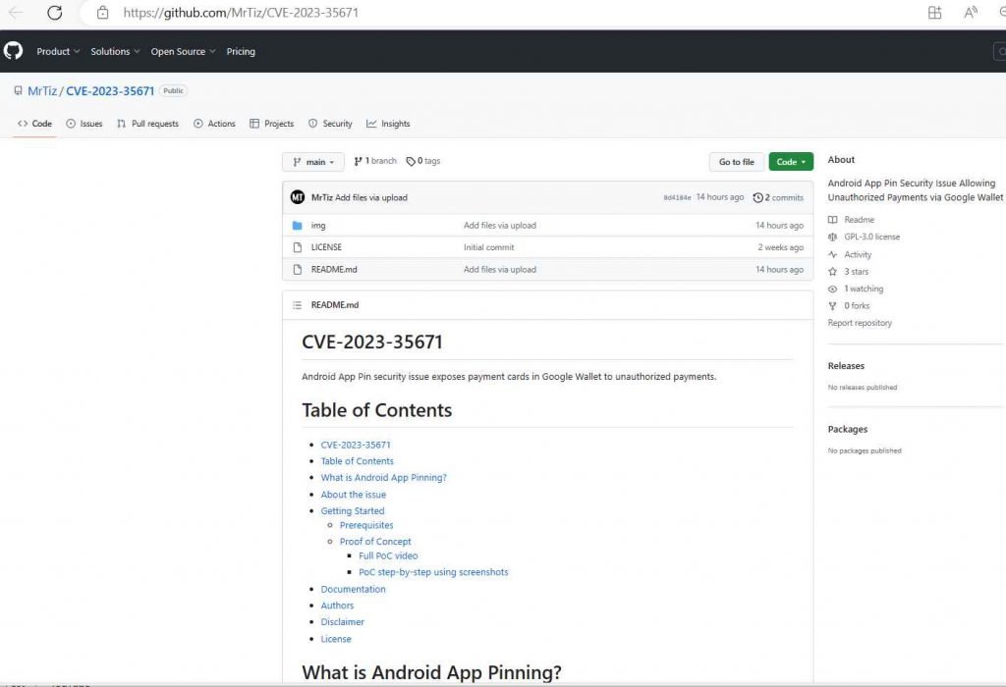Click the Go to file button
This screenshot has height=687, width=1006.
tap(737, 162)
